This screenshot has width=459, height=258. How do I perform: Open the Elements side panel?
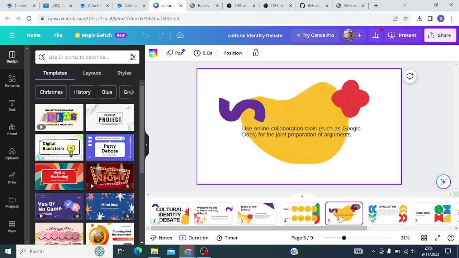[x=12, y=81]
